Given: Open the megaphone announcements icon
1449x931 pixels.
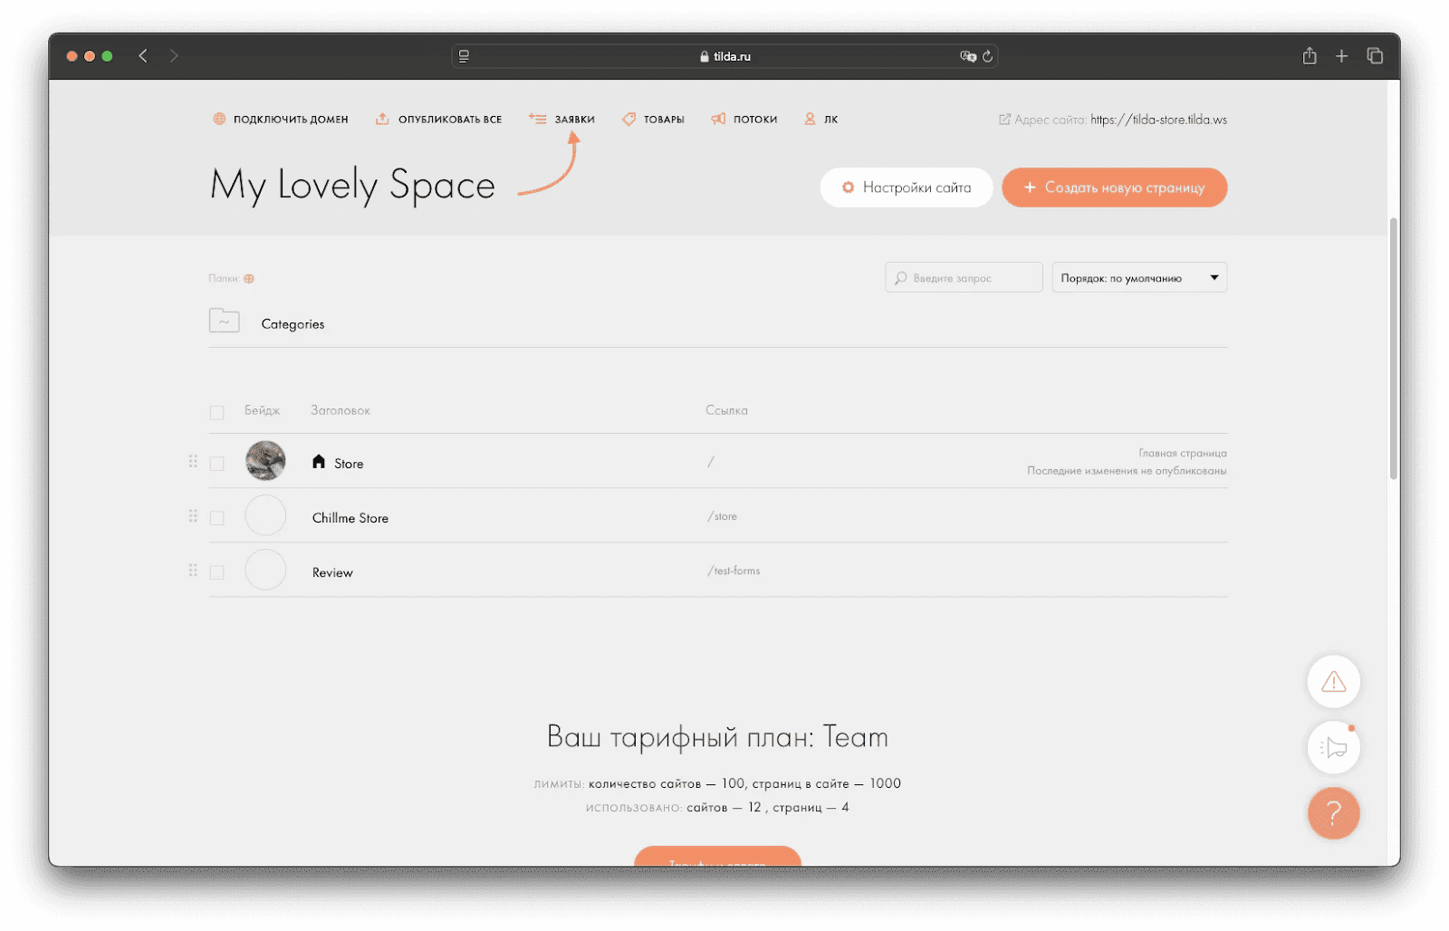Looking at the screenshot, I should tap(1333, 747).
